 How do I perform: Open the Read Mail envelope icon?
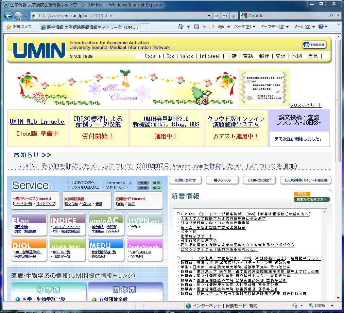click(x=211, y=27)
